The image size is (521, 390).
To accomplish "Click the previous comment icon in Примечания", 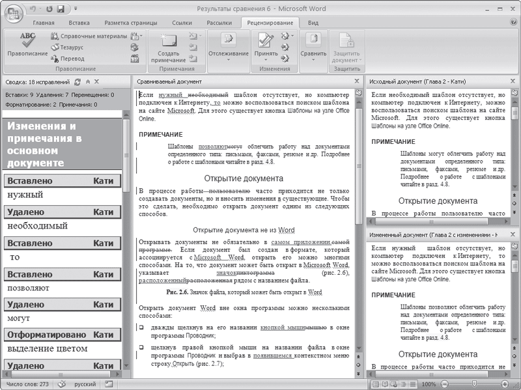I will pos(193,47).
